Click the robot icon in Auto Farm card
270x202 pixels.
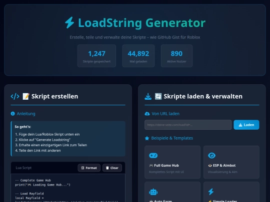[x=153, y=192]
